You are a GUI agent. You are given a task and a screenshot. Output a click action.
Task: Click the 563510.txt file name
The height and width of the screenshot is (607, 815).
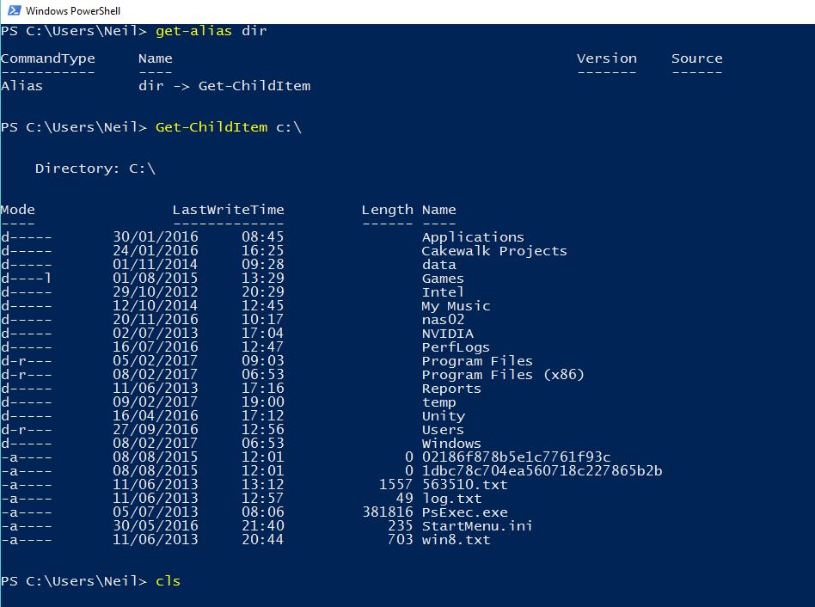pyautogui.click(x=464, y=485)
